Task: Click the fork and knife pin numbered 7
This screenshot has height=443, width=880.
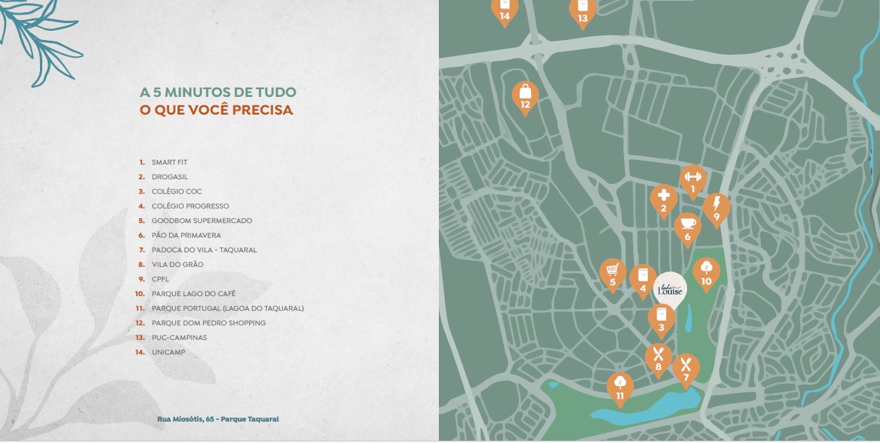Action: 686,368
